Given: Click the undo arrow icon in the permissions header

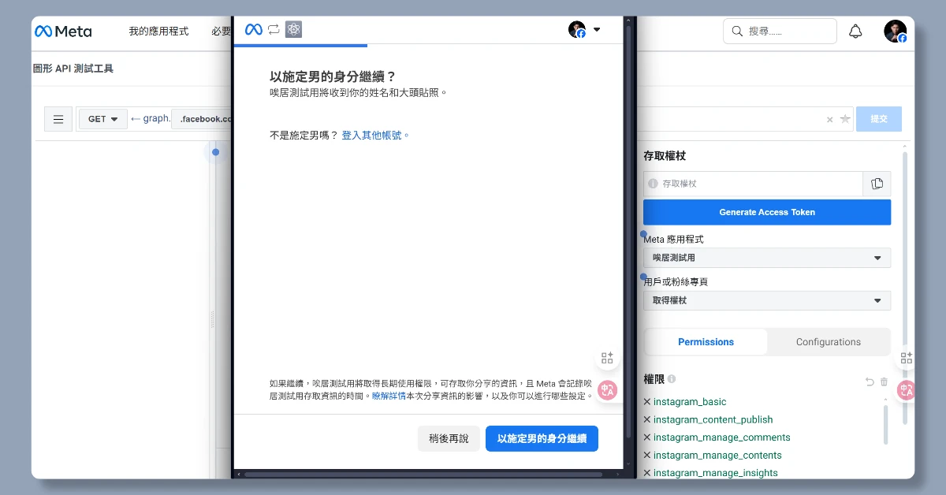Looking at the screenshot, I should 870,381.
